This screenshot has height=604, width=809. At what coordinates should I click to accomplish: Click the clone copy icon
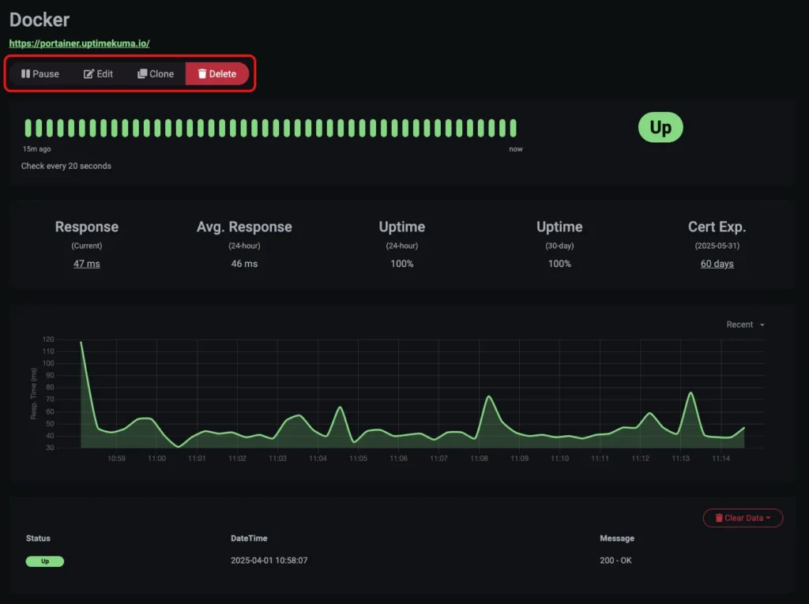142,73
